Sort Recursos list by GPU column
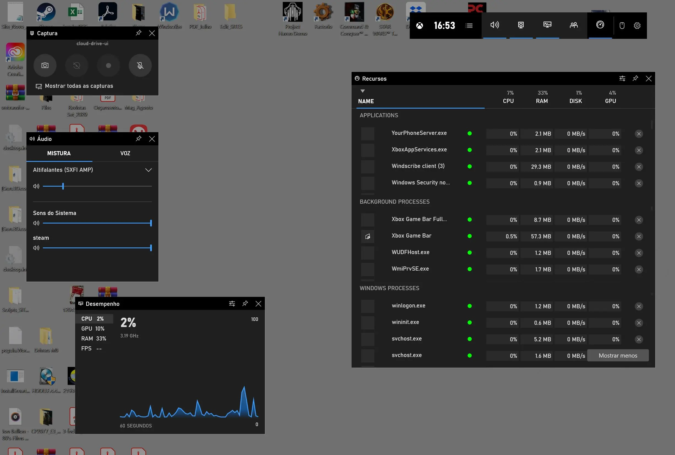This screenshot has width=675, height=455. pyautogui.click(x=611, y=101)
